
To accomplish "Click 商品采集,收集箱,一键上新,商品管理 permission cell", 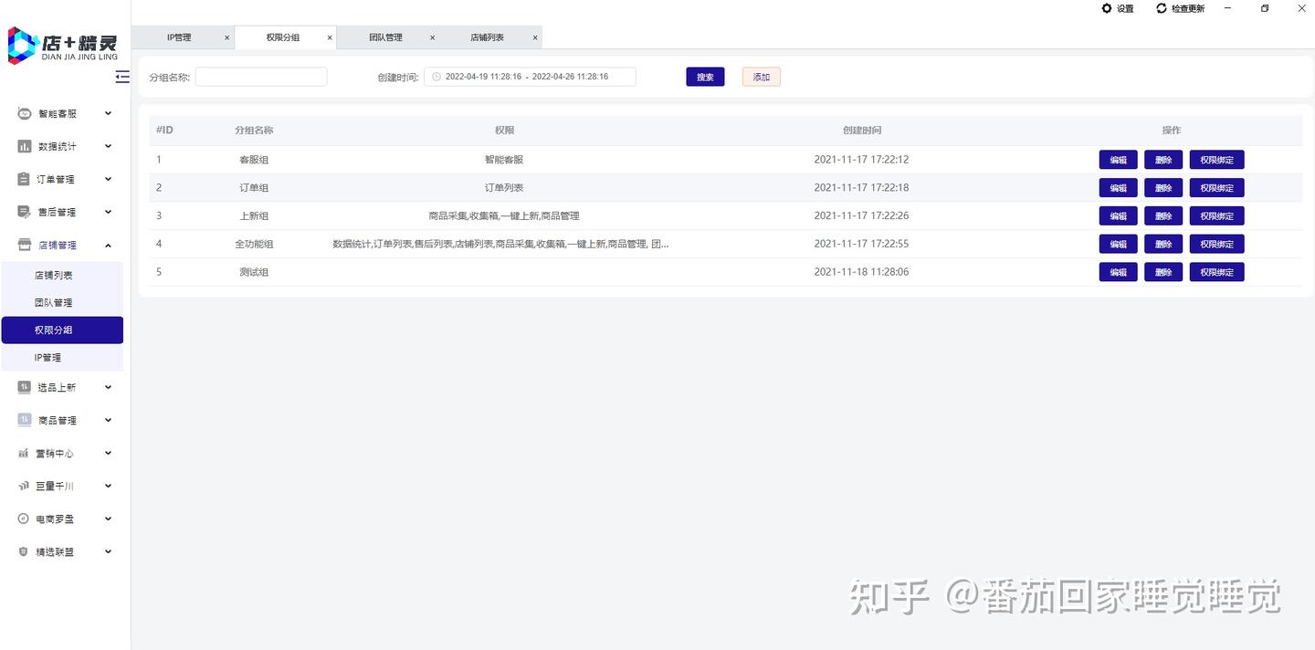I will coord(504,216).
